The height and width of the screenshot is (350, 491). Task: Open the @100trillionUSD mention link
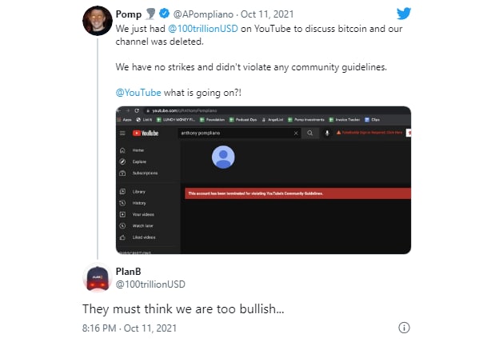click(x=203, y=29)
